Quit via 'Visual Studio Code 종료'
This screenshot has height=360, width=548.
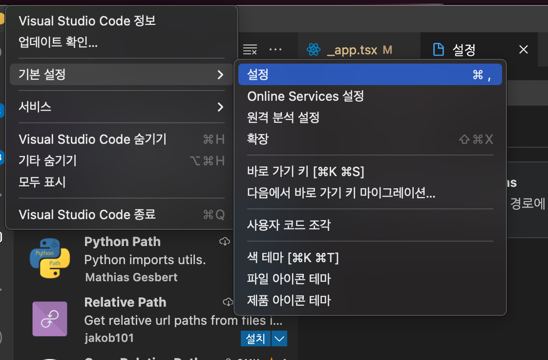pos(121,214)
